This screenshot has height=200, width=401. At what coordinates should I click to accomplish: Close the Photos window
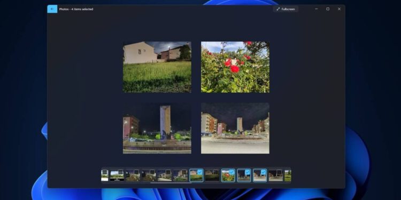pos(339,9)
